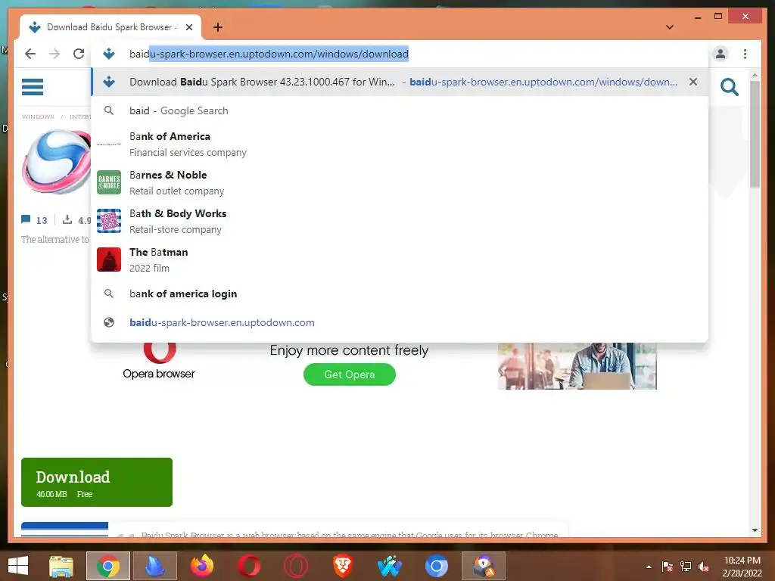
Task: Launch Chromium from the taskbar
Action: 437,566
